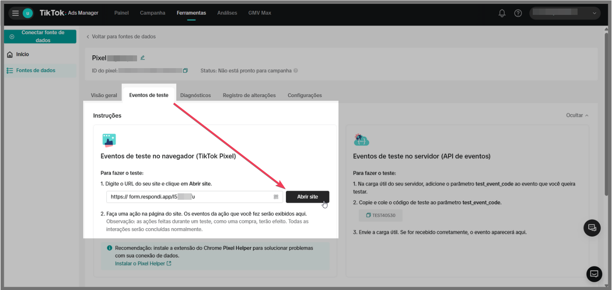Open the round chat support icon
Image resolution: width=613 pixels, height=290 pixels.
(592, 228)
